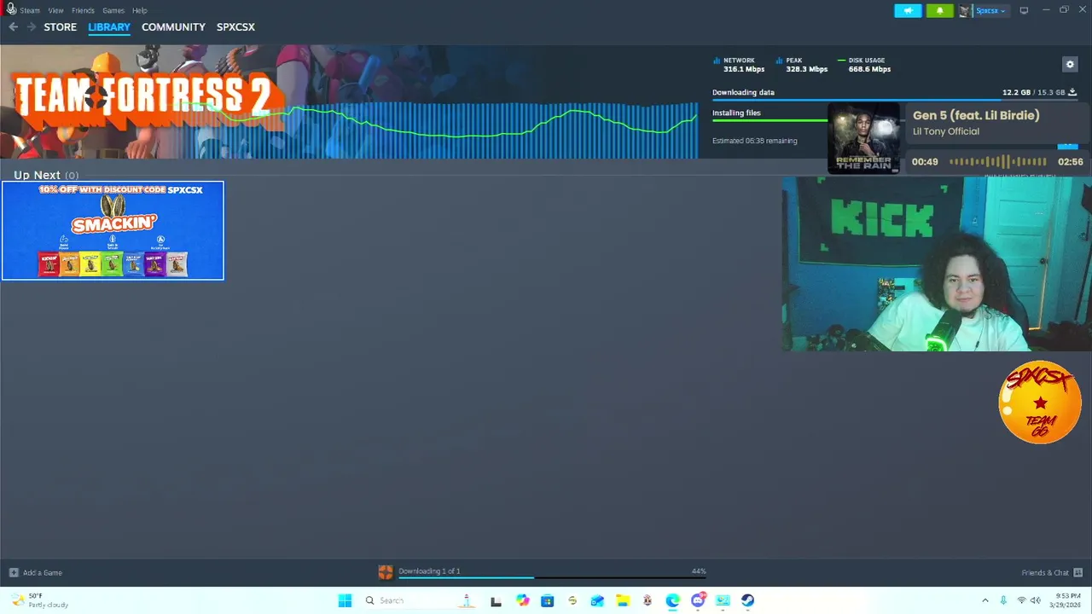Click the Add a Game plus icon
This screenshot has height=614, width=1092.
point(14,572)
